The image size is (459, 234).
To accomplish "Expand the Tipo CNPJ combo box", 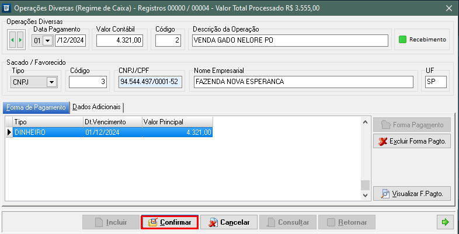I will pos(51,82).
